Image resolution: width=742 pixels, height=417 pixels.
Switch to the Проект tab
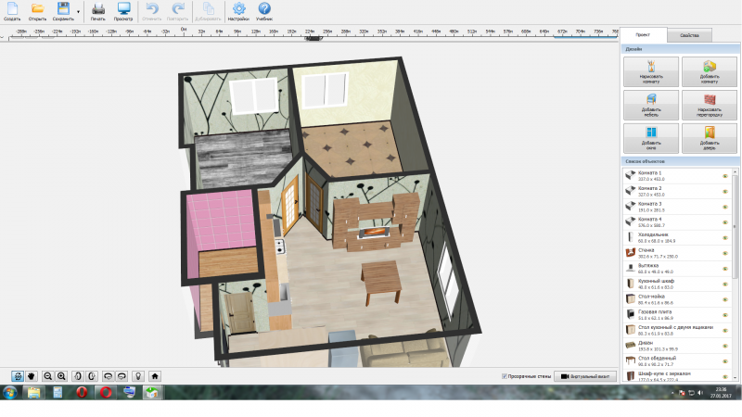pos(644,35)
